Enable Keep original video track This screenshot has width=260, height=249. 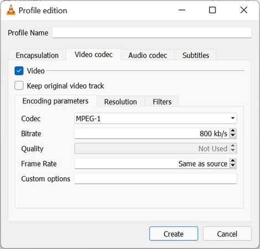19,86
